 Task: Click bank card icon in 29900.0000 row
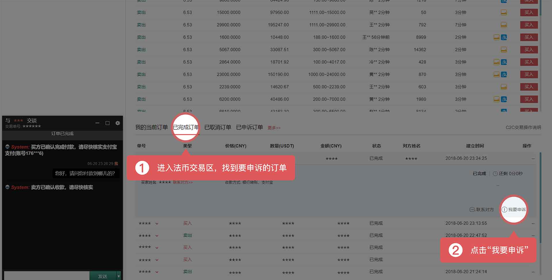[504, 25]
